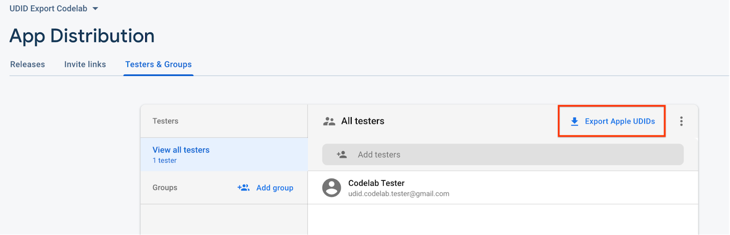Viewport: 730px width, 235px height.
Task: Click the Codelab Tester avatar icon
Action: coord(332,188)
